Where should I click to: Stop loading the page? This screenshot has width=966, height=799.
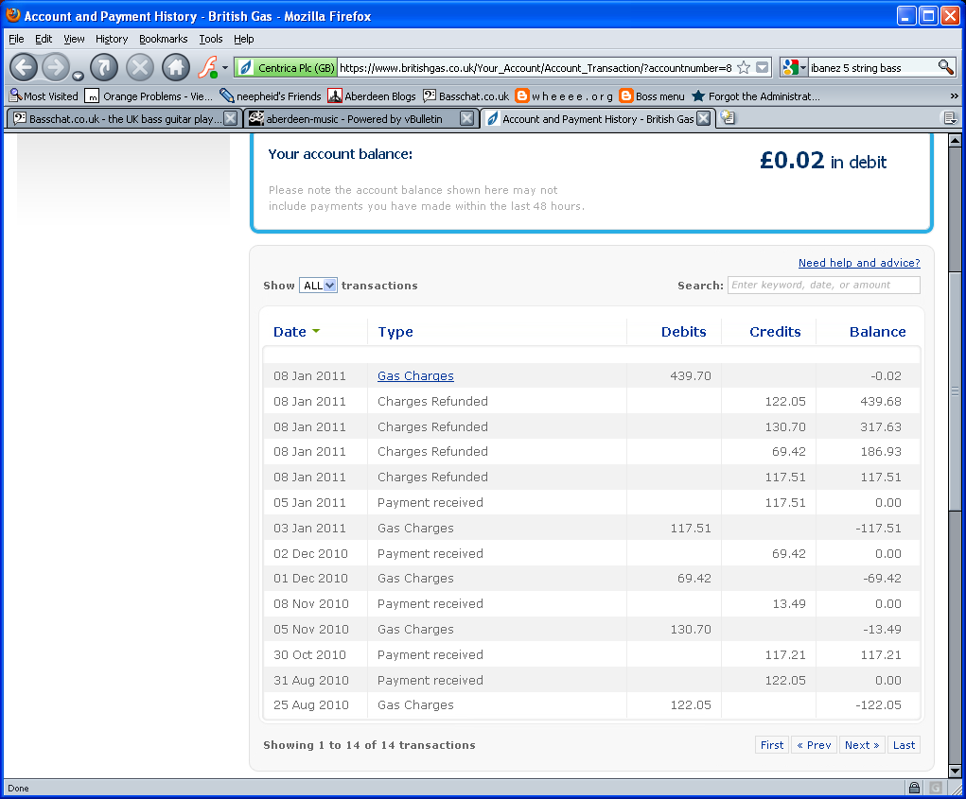pos(140,67)
